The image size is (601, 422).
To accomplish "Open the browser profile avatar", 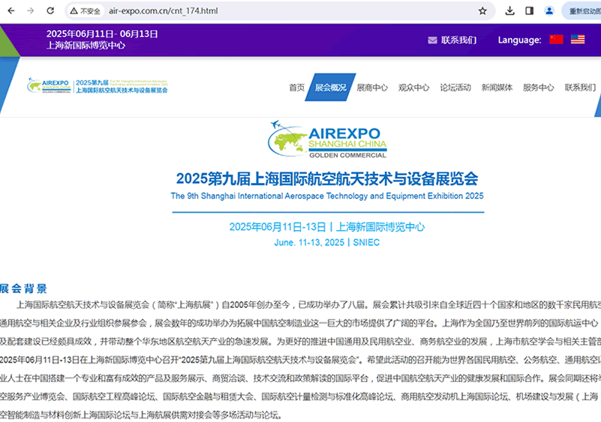I will [549, 10].
